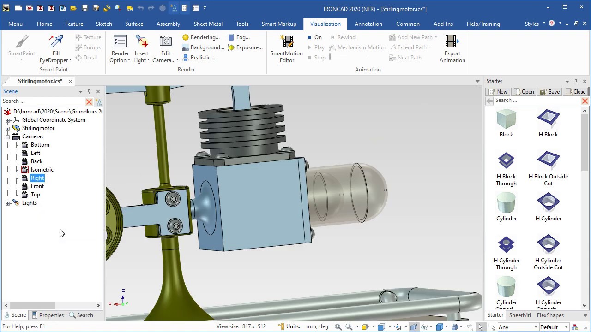This screenshot has height=332, width=591.
Task: Open the Scene panel options dropdown
Action: [80, 91]
